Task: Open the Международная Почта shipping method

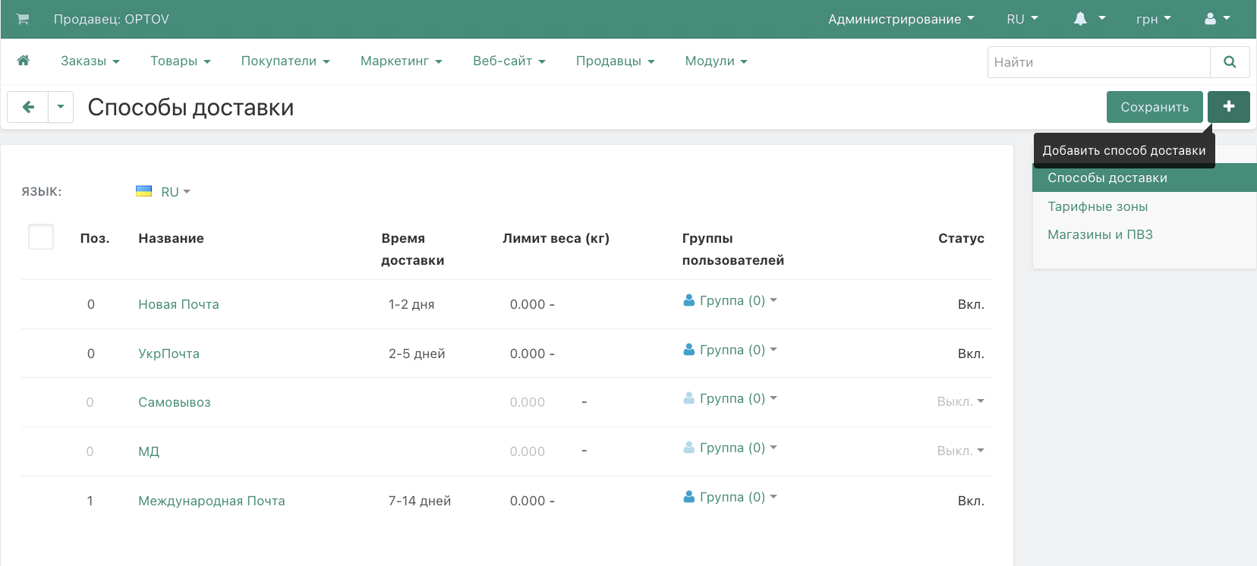Action: pos(211,501)
